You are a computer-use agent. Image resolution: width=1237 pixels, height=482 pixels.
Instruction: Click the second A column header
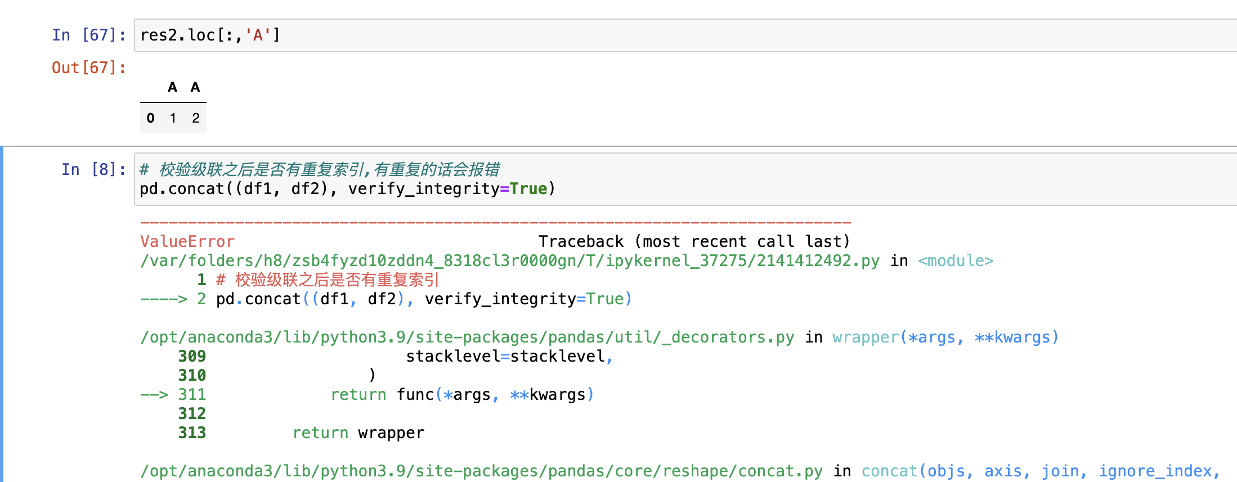pyautogui.click(x=195, y=87)
